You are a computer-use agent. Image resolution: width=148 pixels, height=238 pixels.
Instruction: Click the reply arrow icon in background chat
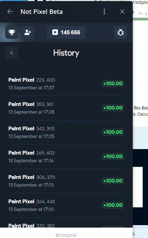tap(141, 14)
